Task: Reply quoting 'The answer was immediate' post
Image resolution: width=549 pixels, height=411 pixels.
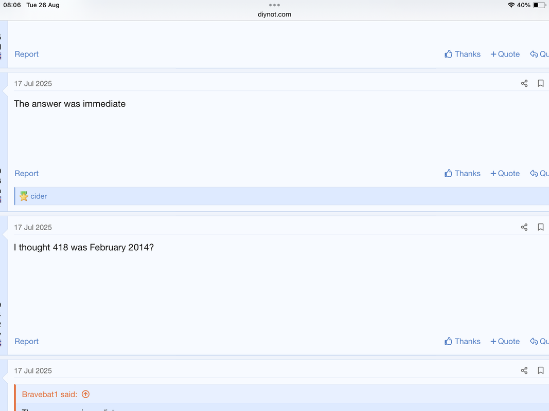Action: [539, 173]
